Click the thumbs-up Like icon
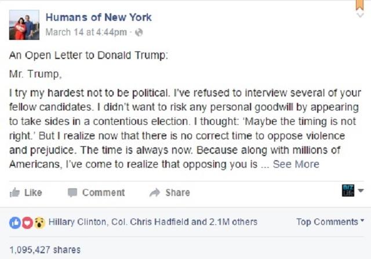 click(14, 193)
